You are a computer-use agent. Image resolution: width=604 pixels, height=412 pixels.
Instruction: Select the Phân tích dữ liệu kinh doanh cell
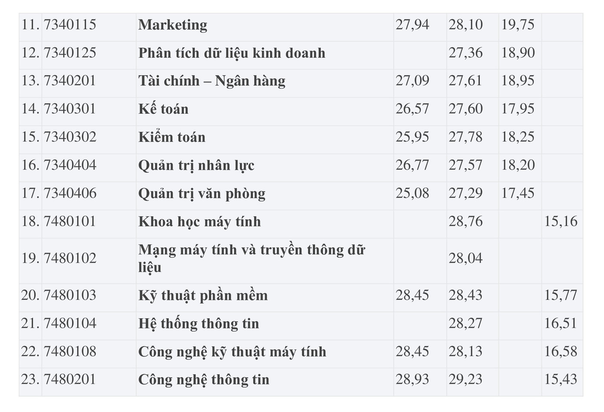(x=232, y=53)
